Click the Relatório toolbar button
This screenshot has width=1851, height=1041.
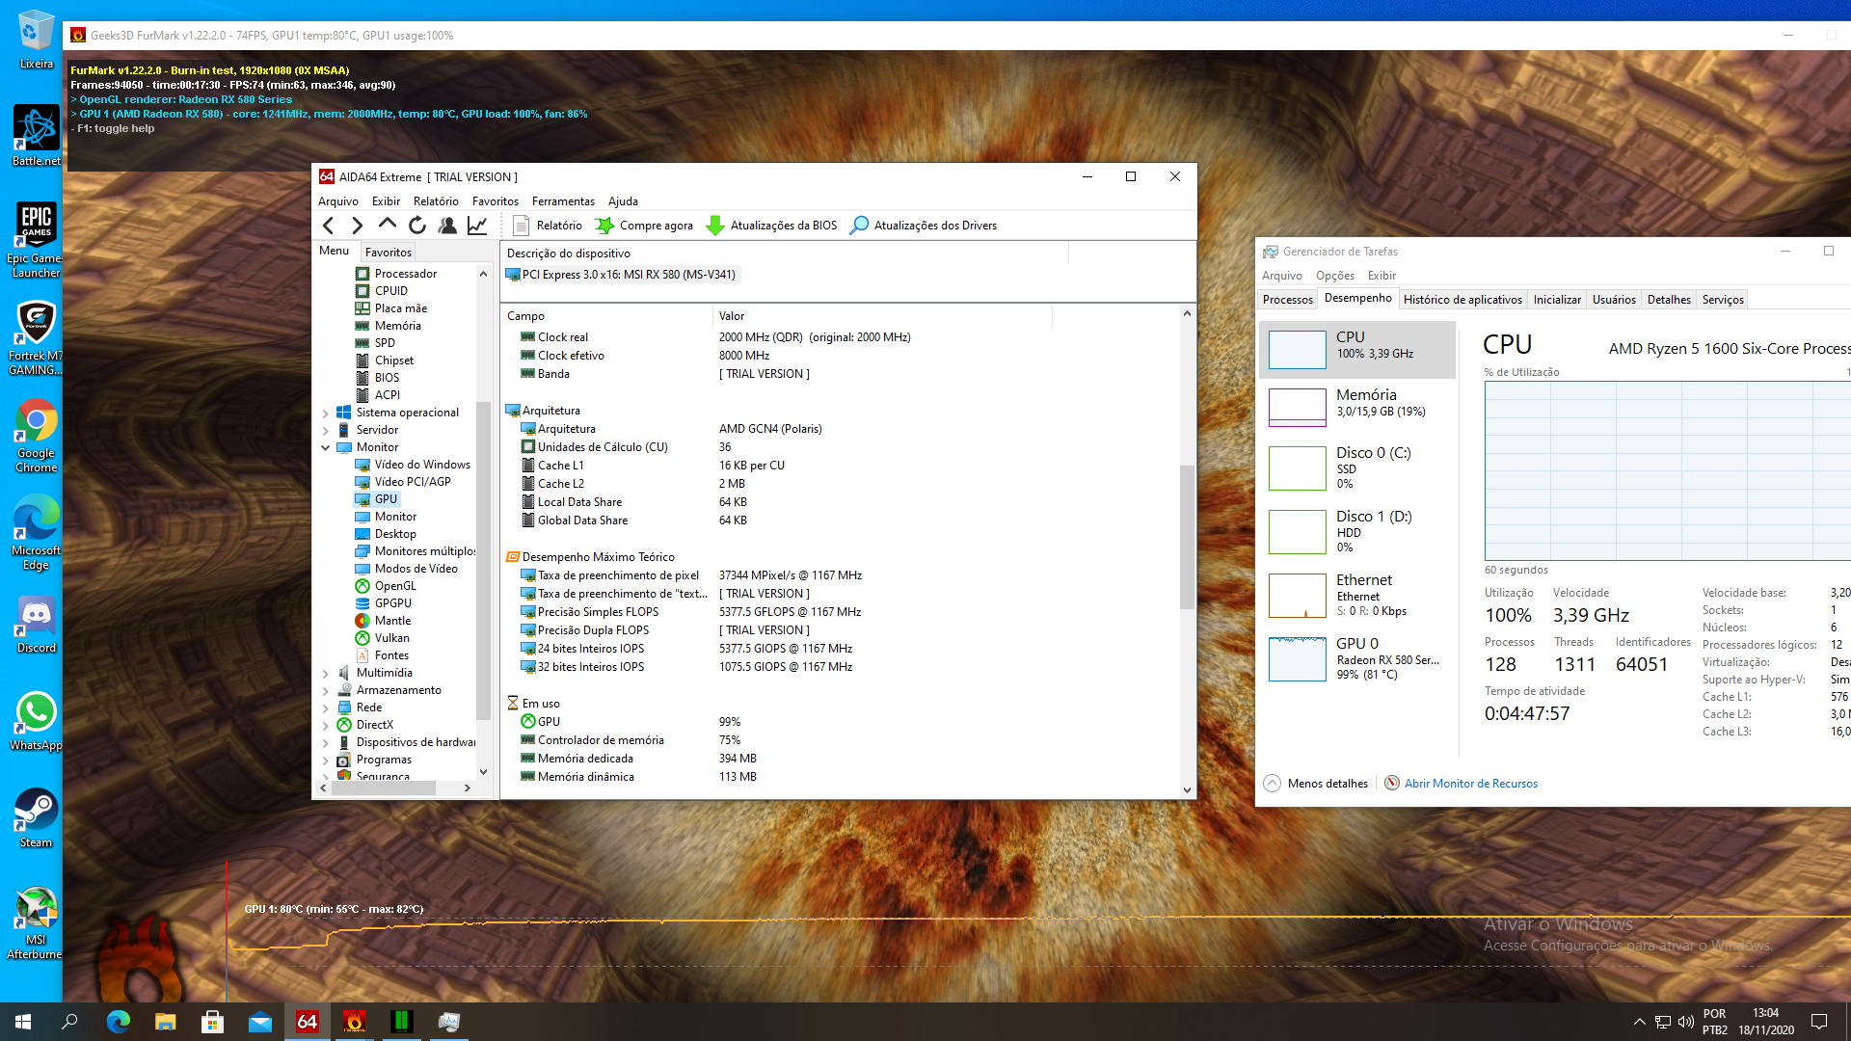pyautogui.click(x=548, y=226)
